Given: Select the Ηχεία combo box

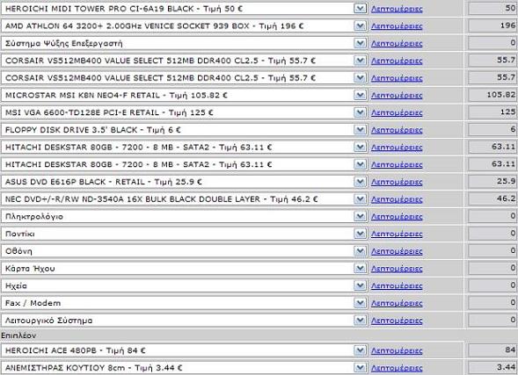Looking at the screenshot, I should tap(184, 285).
